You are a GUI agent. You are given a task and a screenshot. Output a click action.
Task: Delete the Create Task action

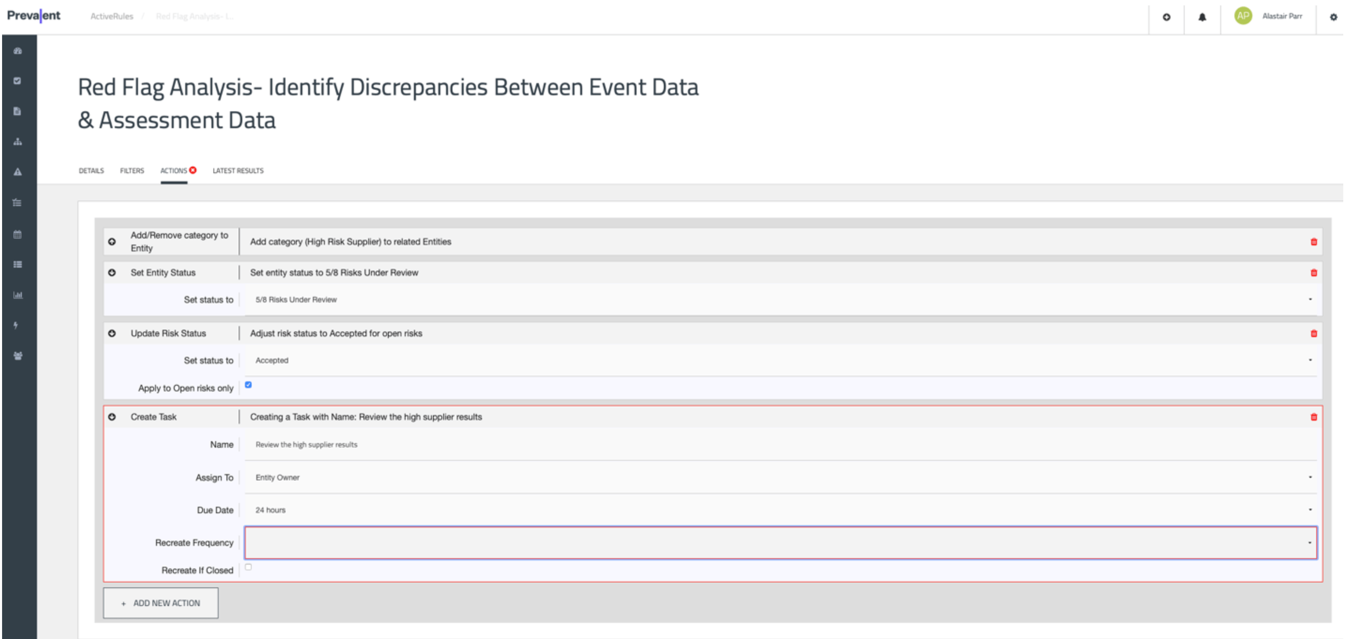[1314, 417]
